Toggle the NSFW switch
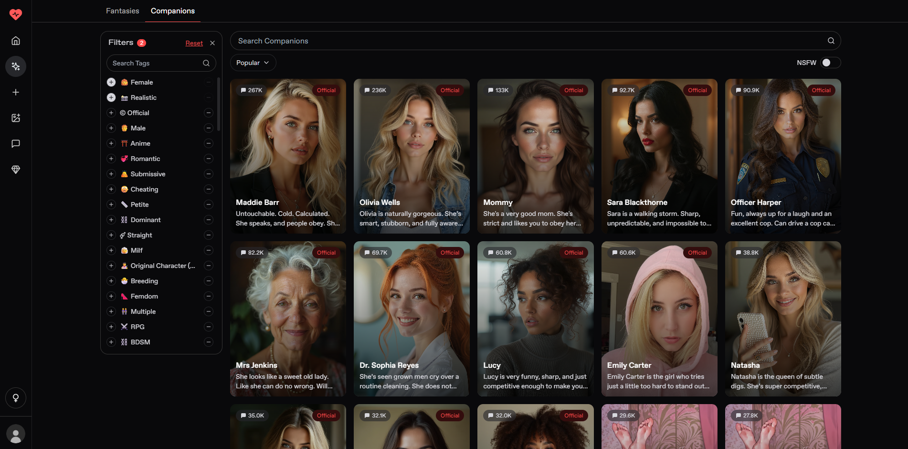Screen dimensions: 908x449 pos(830,63)
